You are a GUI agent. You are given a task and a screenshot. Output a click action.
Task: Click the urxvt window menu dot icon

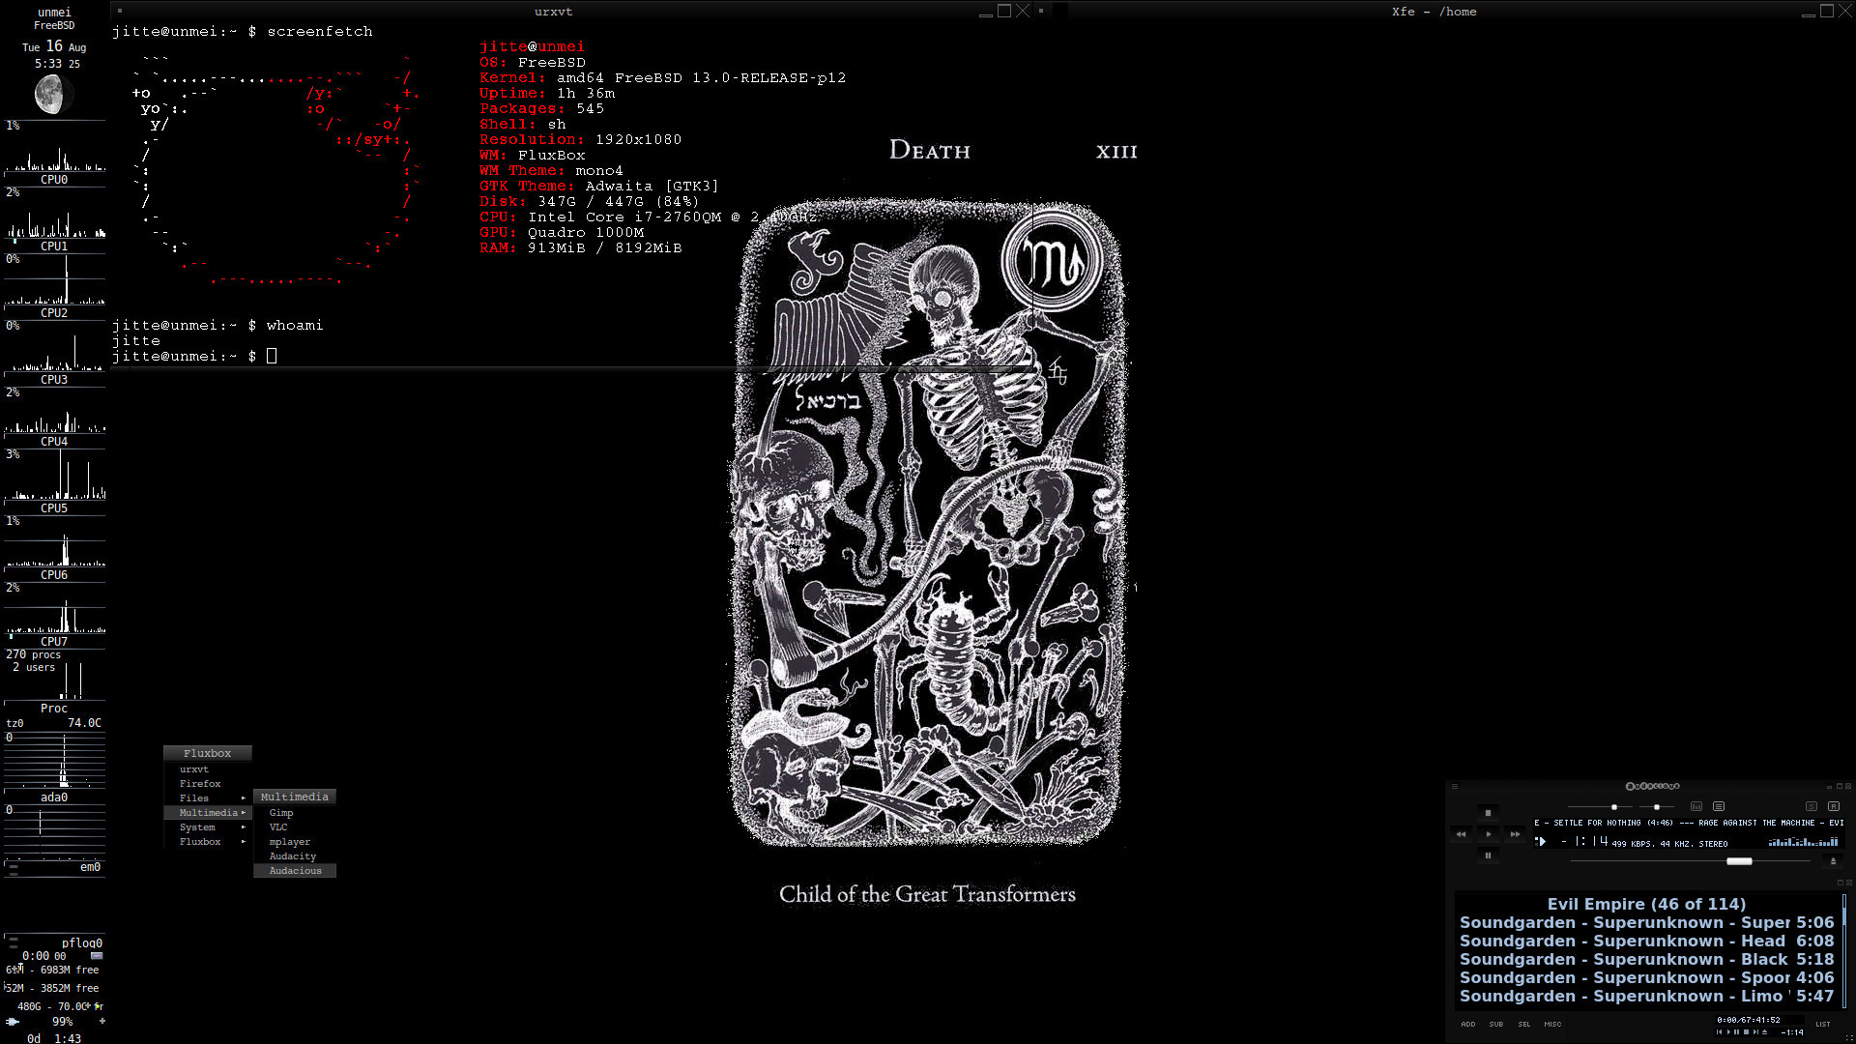point(120,12)
